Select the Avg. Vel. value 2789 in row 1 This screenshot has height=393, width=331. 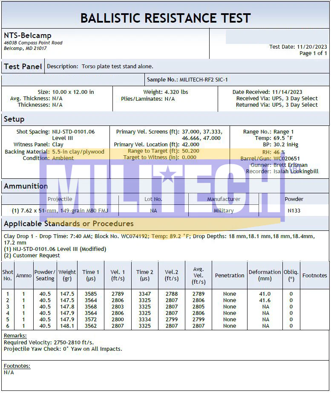pos(199,294)
